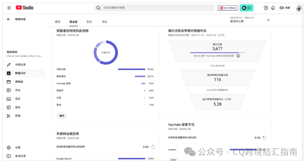Switch to the 互动 tab
Screen dimensions: 307x164
[x=89, y=22]
